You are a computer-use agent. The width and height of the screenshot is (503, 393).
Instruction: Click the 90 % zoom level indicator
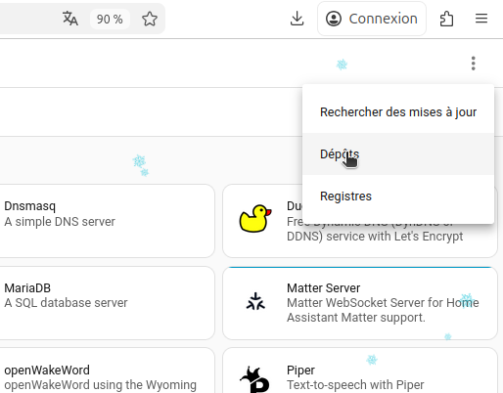pos(110,19)
